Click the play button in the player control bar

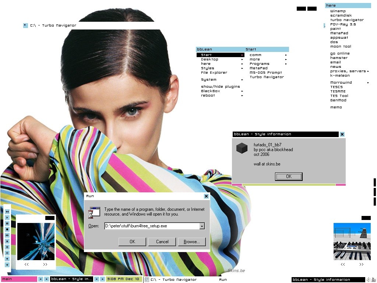click(x=7, y=217)
